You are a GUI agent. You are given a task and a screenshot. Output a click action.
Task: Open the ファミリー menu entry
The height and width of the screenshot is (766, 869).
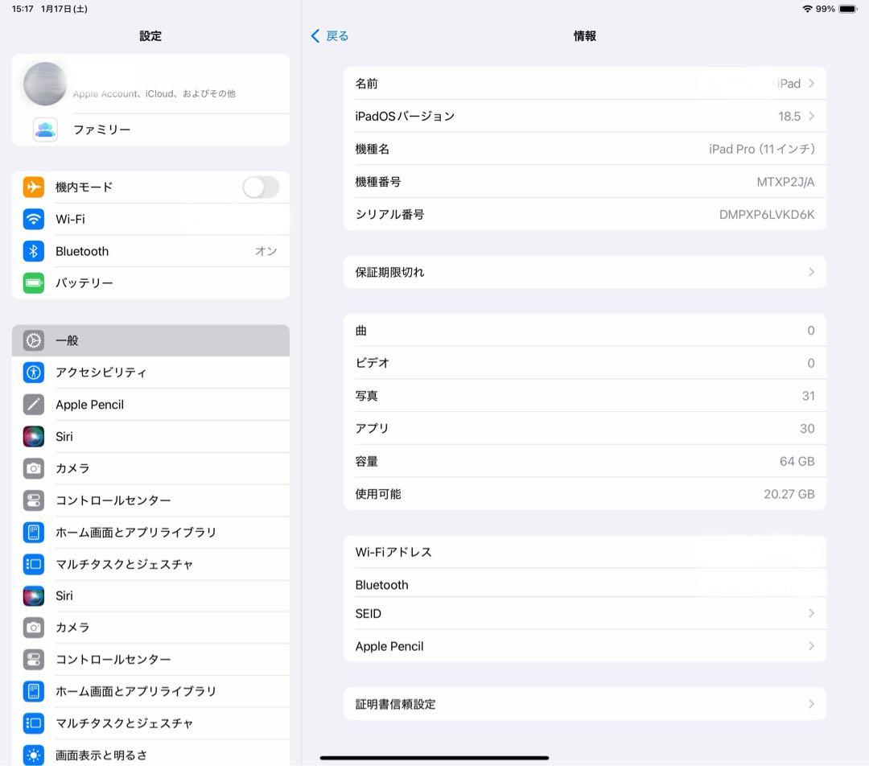click(x=149, y=130)
